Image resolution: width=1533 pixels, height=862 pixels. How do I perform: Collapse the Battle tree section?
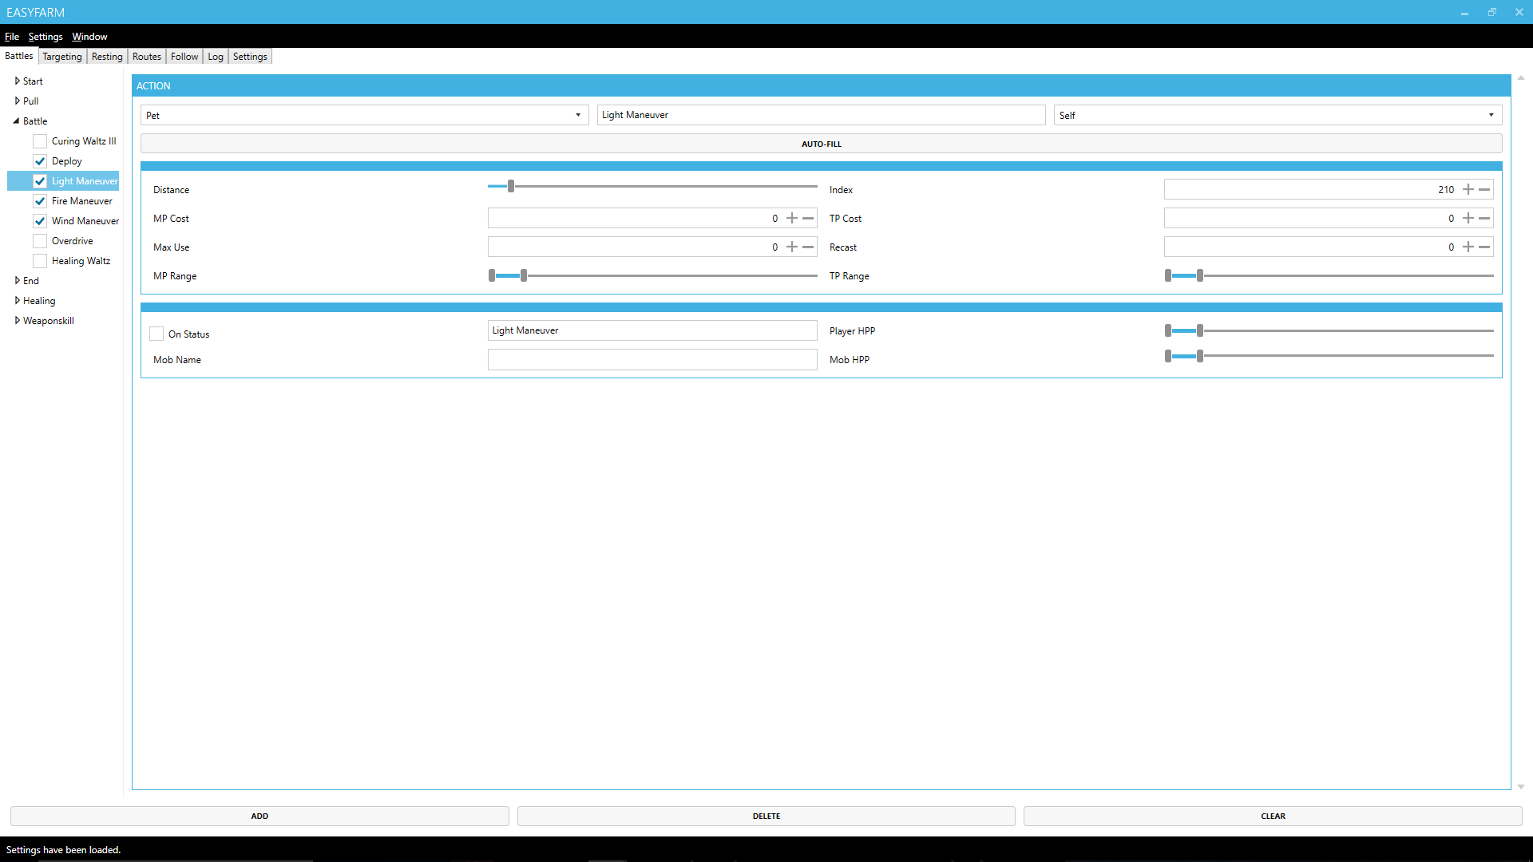pos(18,121)
